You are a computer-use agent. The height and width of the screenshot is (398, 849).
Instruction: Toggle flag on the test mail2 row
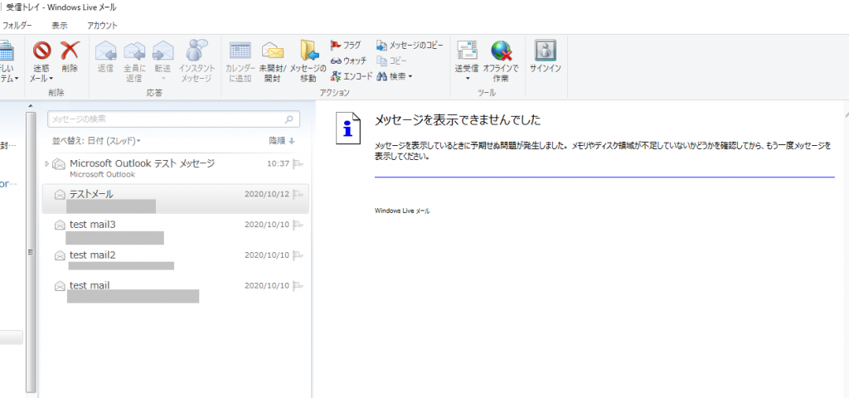pyautogui.click(x=298, y=255)
